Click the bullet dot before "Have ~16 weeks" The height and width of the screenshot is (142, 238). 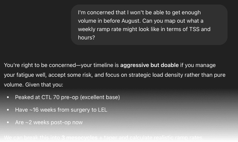point(8,110)
